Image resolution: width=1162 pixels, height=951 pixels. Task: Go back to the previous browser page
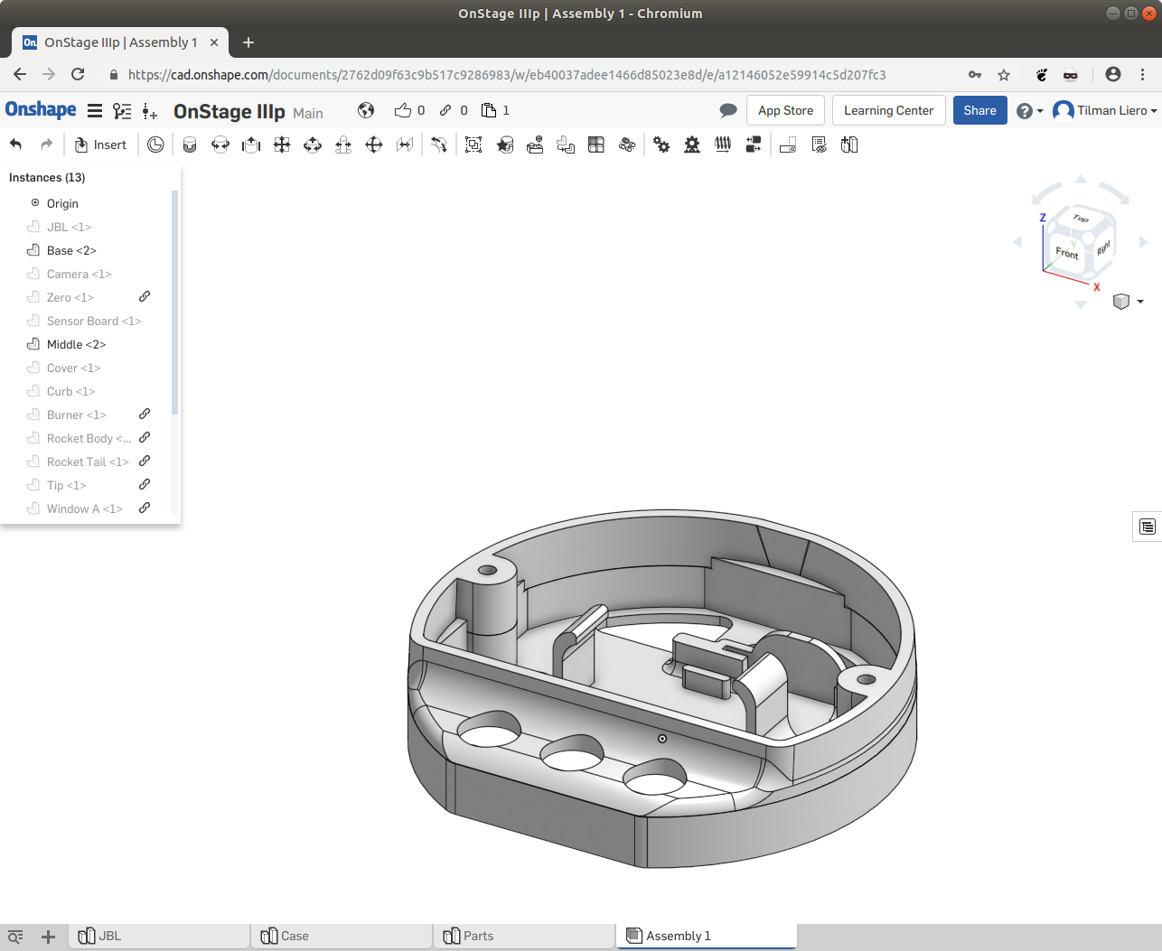20,75
